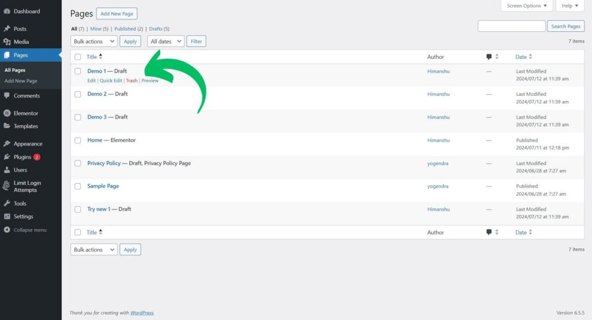Click the Templates folder icon
592x320 pixels.
(7, 126)
